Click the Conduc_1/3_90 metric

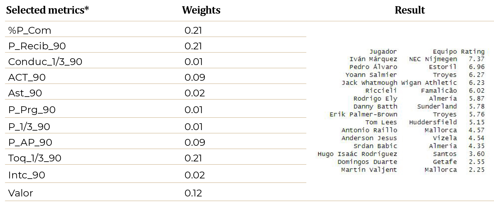click(x=45, y=62)
